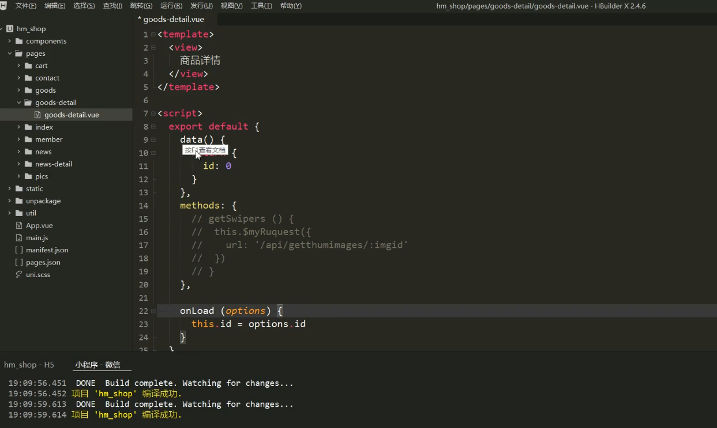
Task: Click the member folder icon
Action: tap(28, 139)
